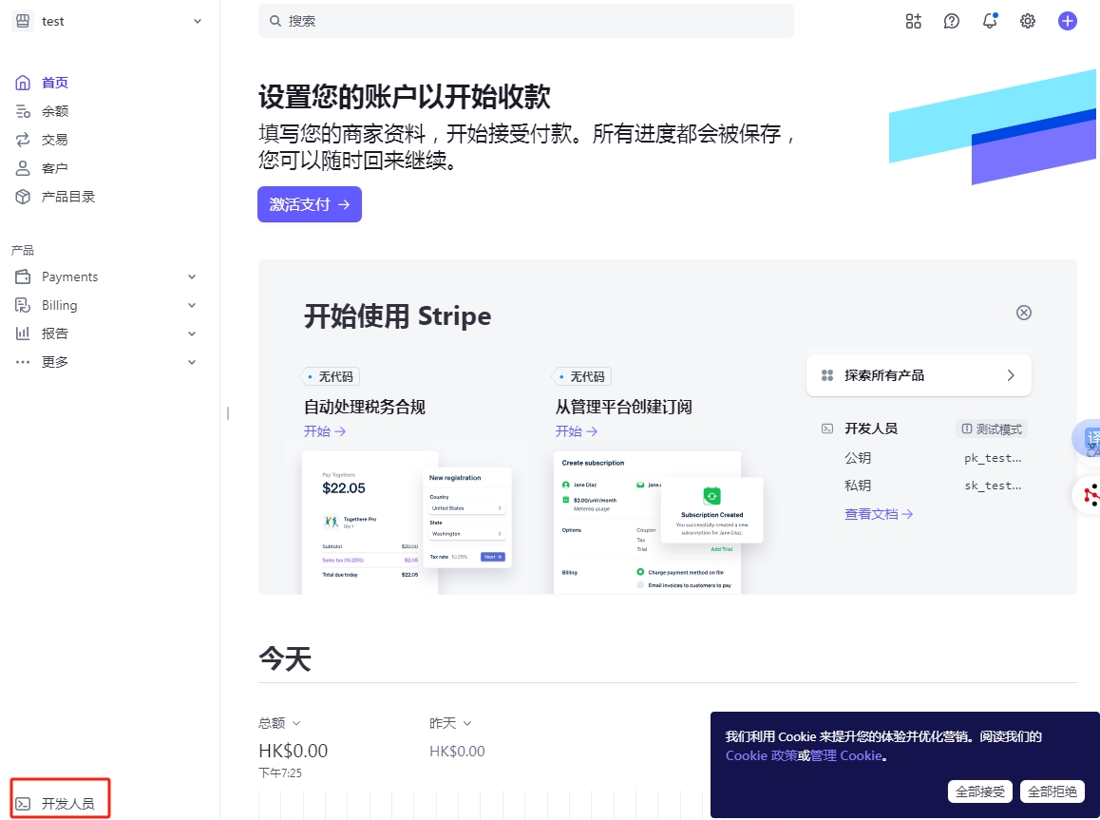Click the red node extension icon at right edge
Viewport: 1100px width, 820px height.
[x=1090, y=495]
